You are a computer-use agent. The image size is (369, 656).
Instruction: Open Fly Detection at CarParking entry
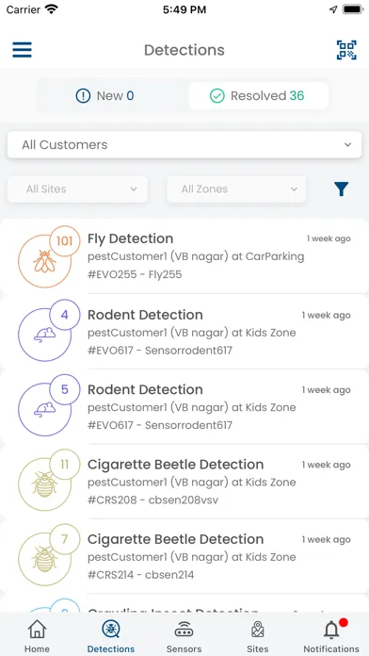pos(184,256)
